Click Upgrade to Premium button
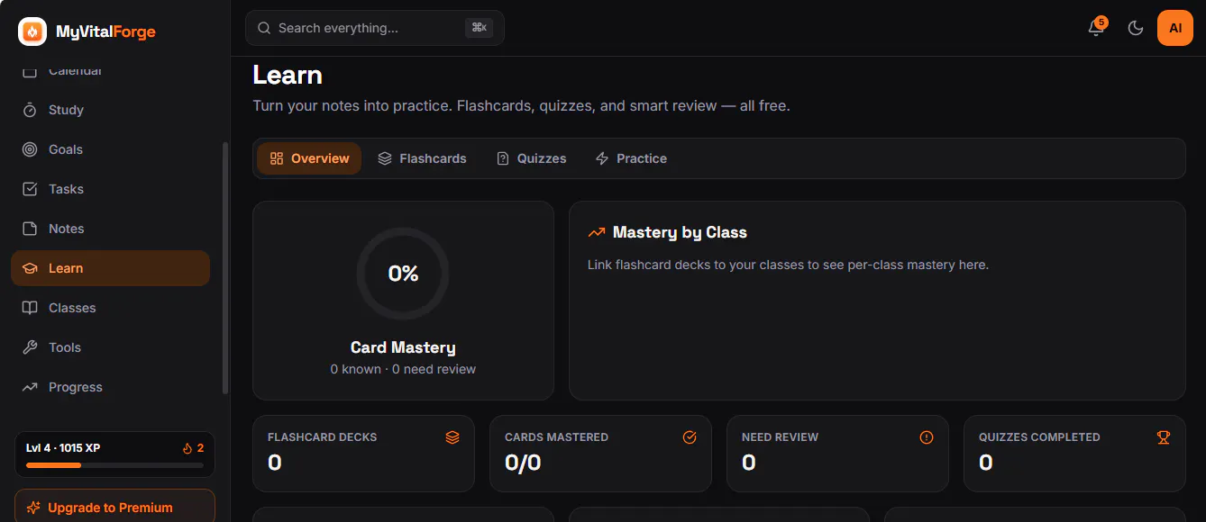 tap(114, 506)
